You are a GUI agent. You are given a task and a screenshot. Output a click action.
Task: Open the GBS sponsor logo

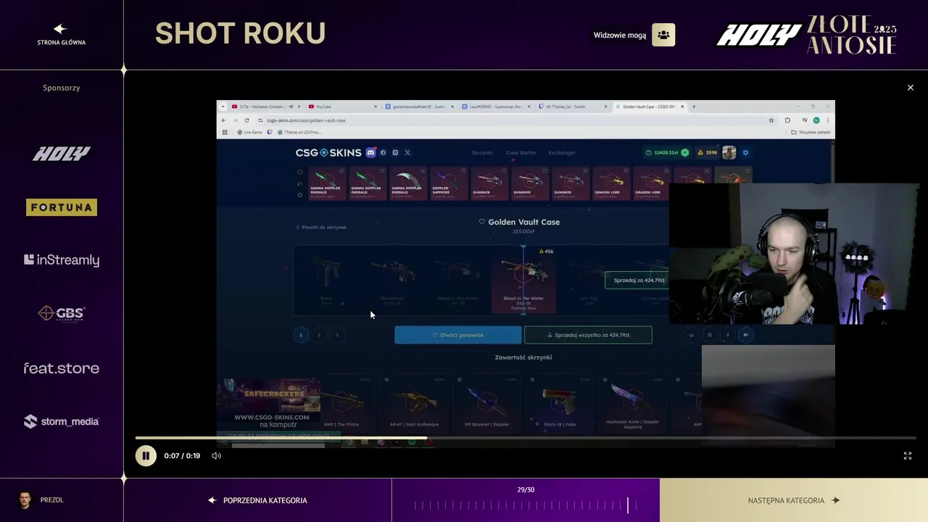(62, 314)
